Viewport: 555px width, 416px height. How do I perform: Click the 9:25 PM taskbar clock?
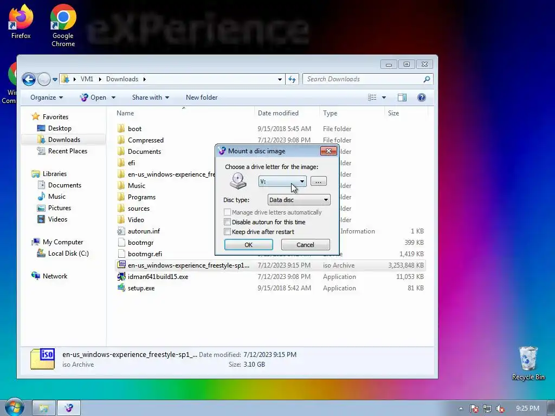click(527, 408)
